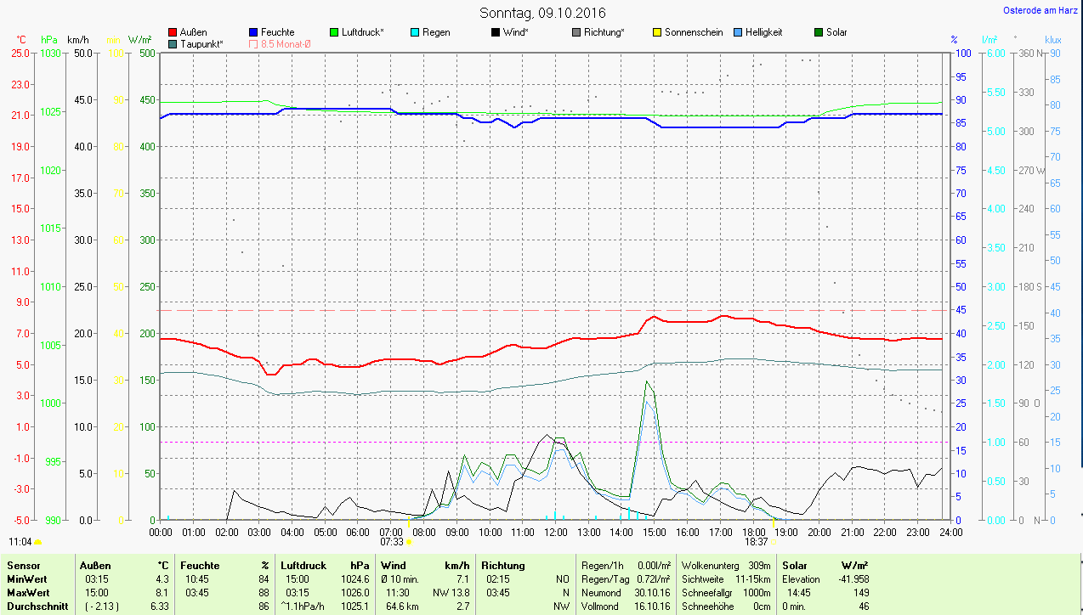This screenshot has height=615, width=1083.
Task: Click the blue Feuchte legend swatch
Action: pos(254,32)
